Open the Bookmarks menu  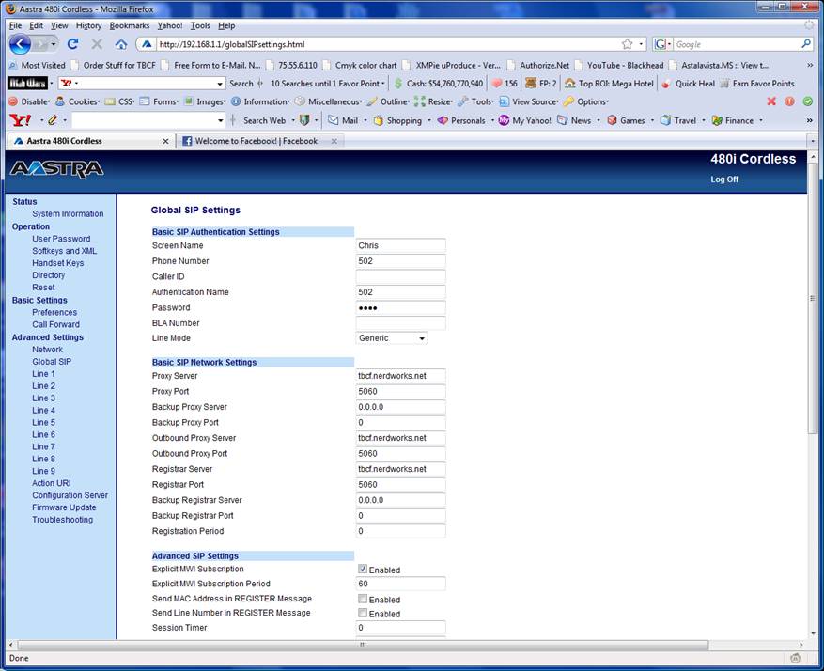coord(130,25)
